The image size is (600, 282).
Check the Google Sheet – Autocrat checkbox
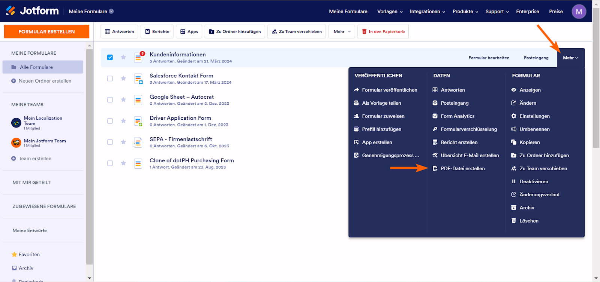[x=110, y=100]
